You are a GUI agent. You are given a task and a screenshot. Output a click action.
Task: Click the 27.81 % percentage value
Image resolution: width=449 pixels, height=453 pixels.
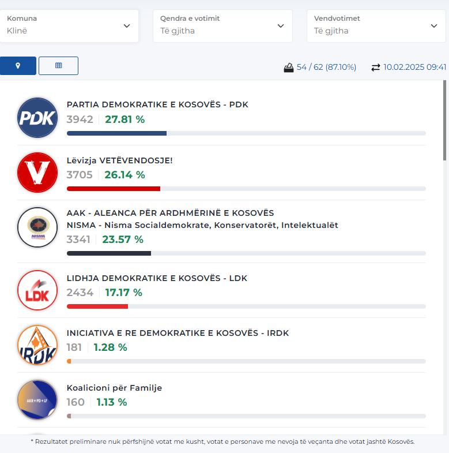124,119
